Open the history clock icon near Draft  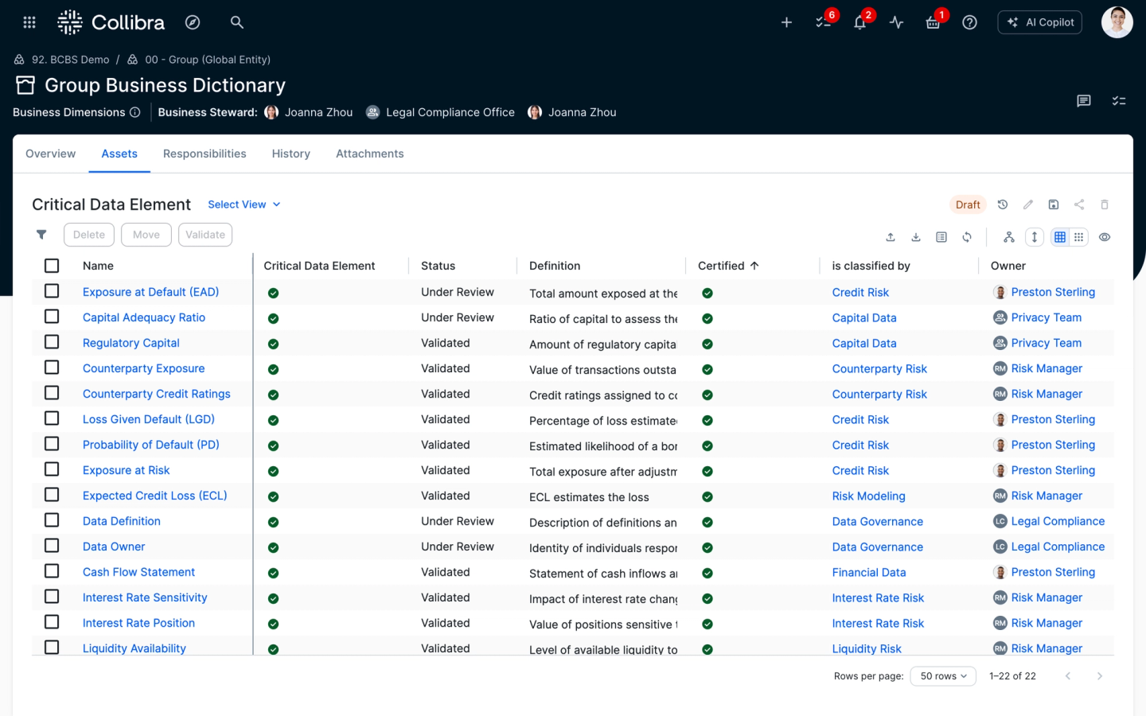point(1002,204)
